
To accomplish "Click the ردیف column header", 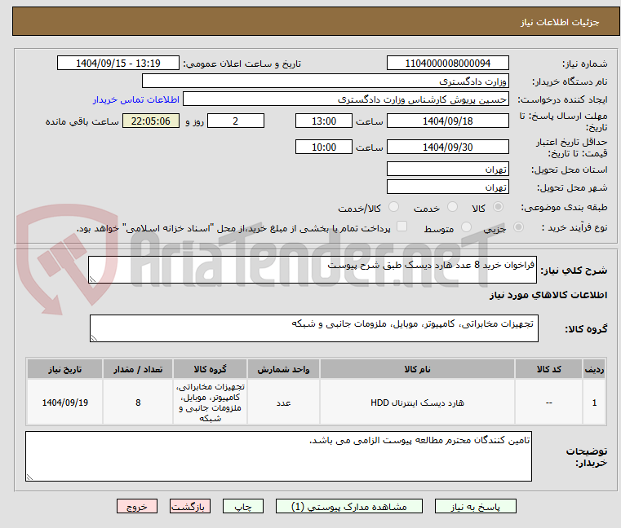I will 594,369.
